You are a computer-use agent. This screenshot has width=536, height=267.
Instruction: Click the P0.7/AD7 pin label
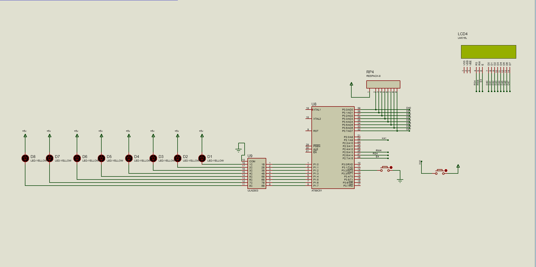[348, 131]
